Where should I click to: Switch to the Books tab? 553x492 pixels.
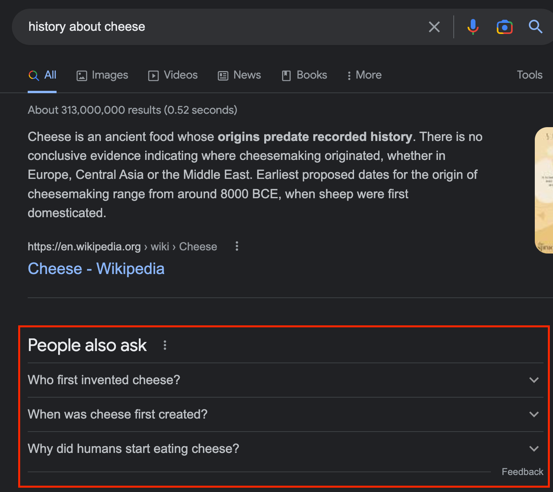304,75
